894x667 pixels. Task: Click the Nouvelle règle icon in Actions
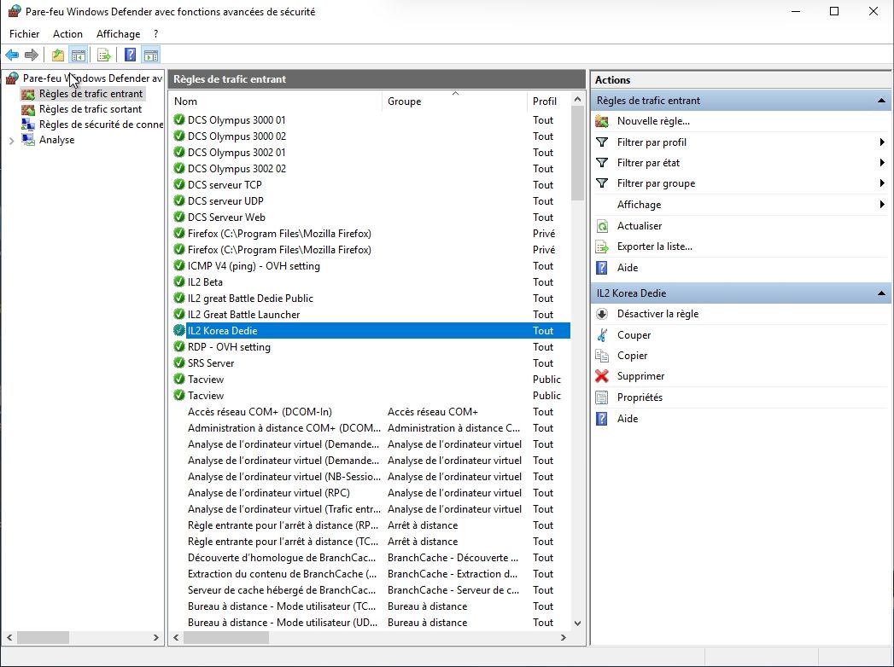(601, 121)
